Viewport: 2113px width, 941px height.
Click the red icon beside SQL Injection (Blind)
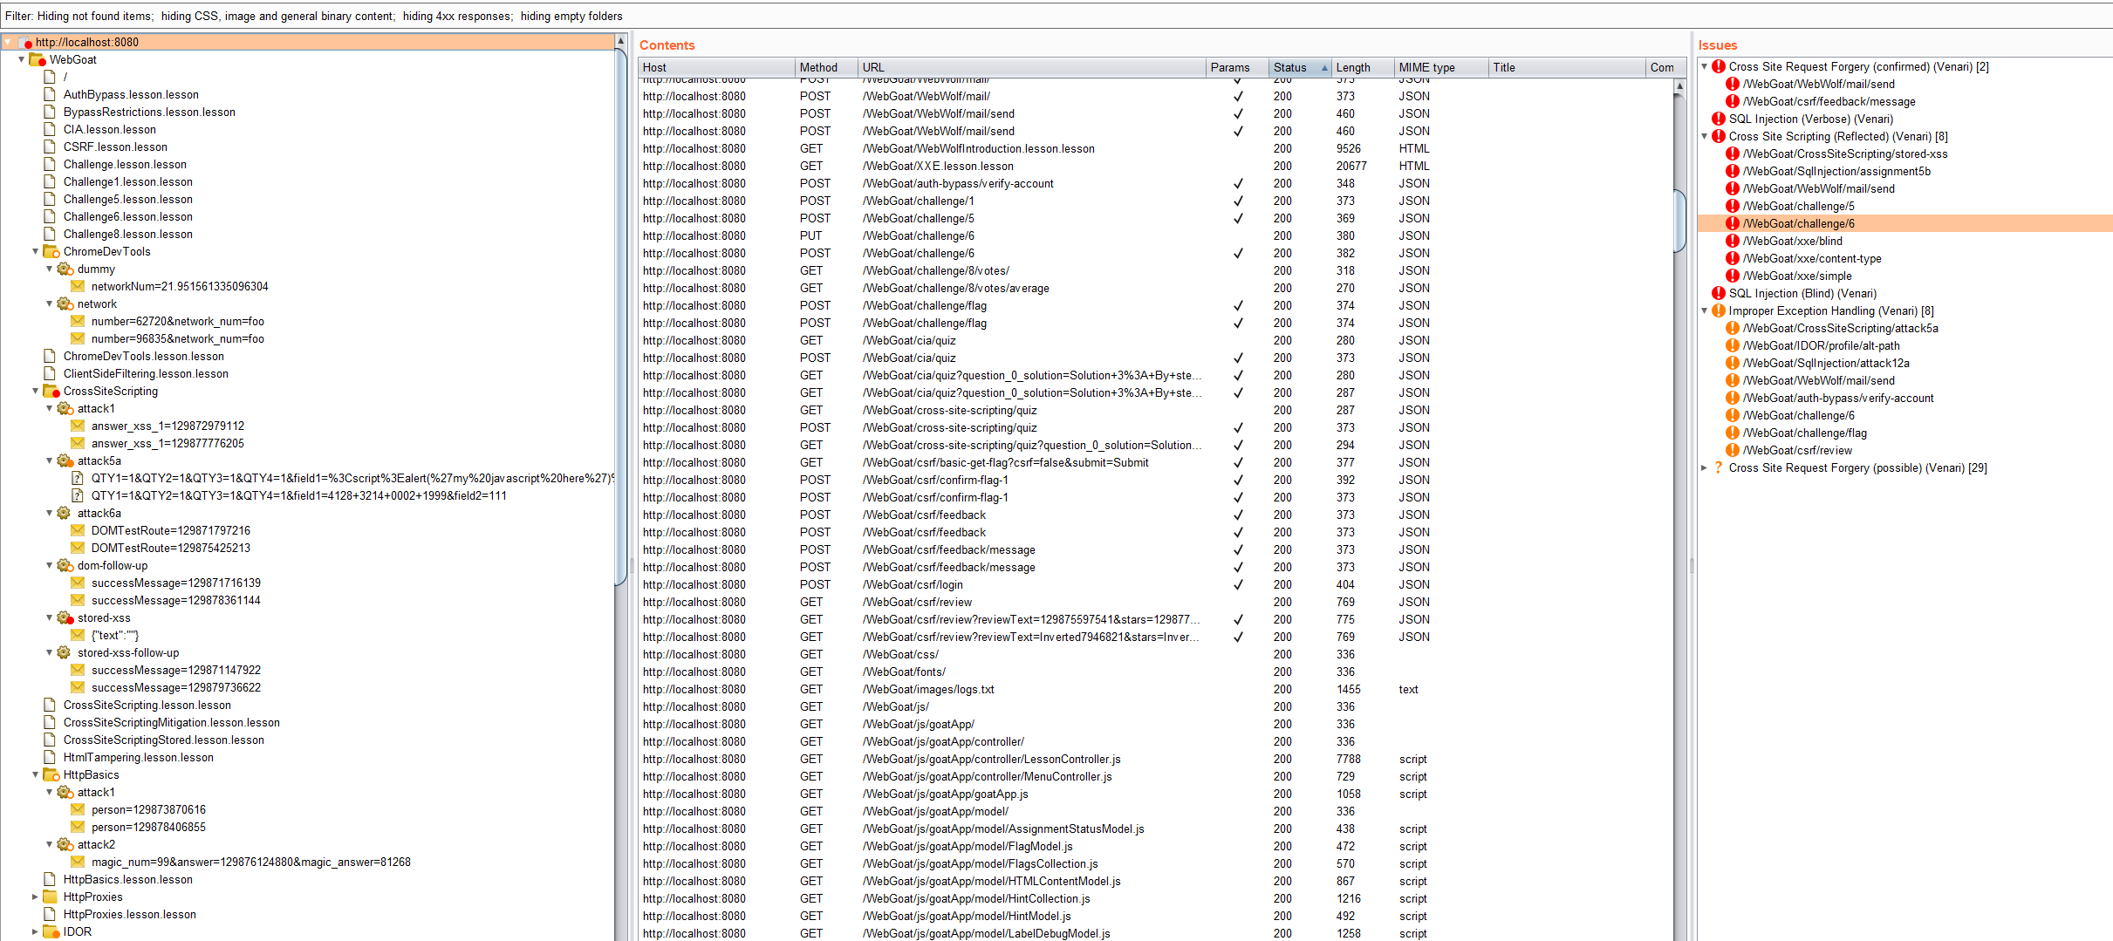coord(1718,293)
